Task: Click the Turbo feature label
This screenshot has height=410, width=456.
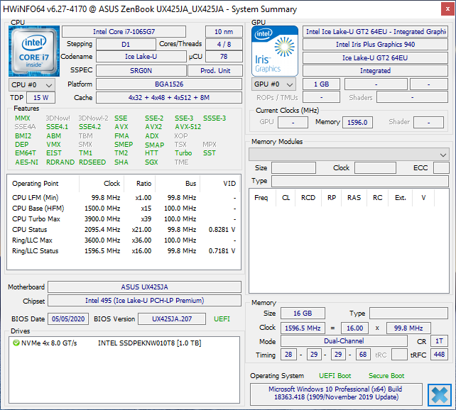Action: [x=183, y=153]
